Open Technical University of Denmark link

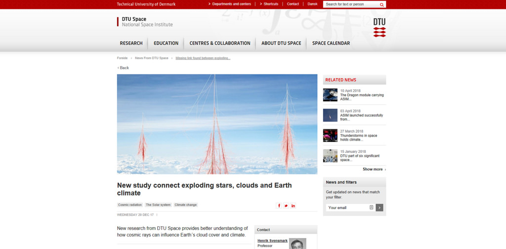pyautogui.click(x=146, y=4)
